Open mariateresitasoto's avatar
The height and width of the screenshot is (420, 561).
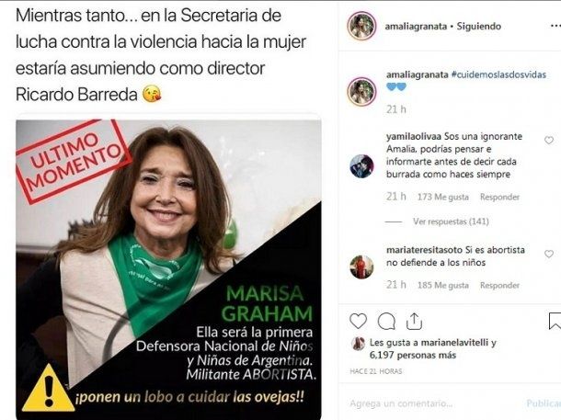[x=361, y=267]
